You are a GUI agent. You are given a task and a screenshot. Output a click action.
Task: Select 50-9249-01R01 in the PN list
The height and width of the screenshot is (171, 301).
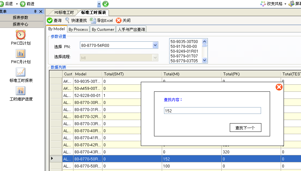184,51
